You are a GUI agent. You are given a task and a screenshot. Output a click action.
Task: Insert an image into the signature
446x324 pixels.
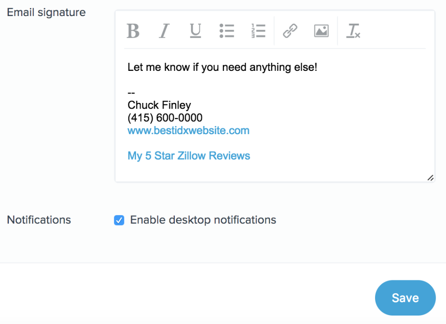click(x=321, y=31)
